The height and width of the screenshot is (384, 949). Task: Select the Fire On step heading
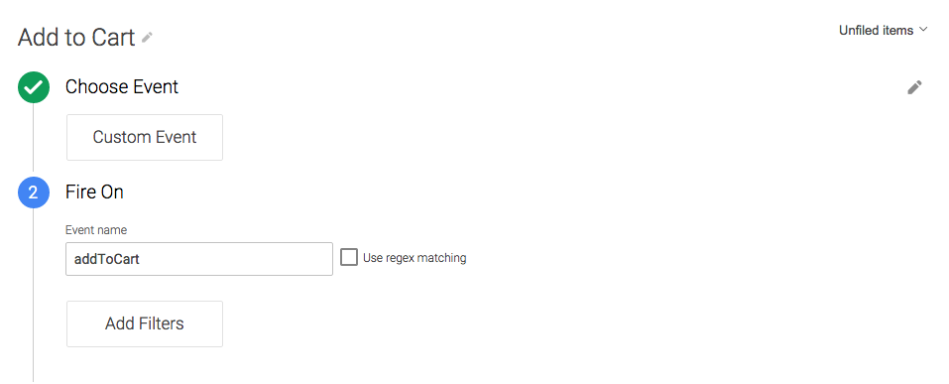pyautogui.click(x=94, y=192)
